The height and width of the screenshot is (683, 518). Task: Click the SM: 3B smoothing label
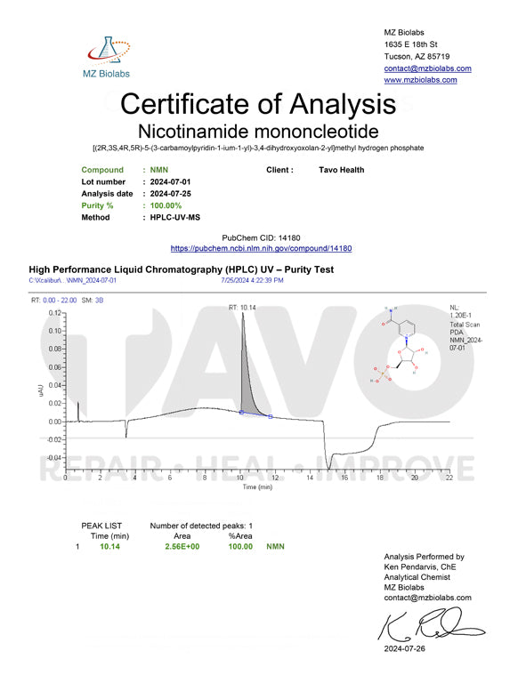(93, 301)
